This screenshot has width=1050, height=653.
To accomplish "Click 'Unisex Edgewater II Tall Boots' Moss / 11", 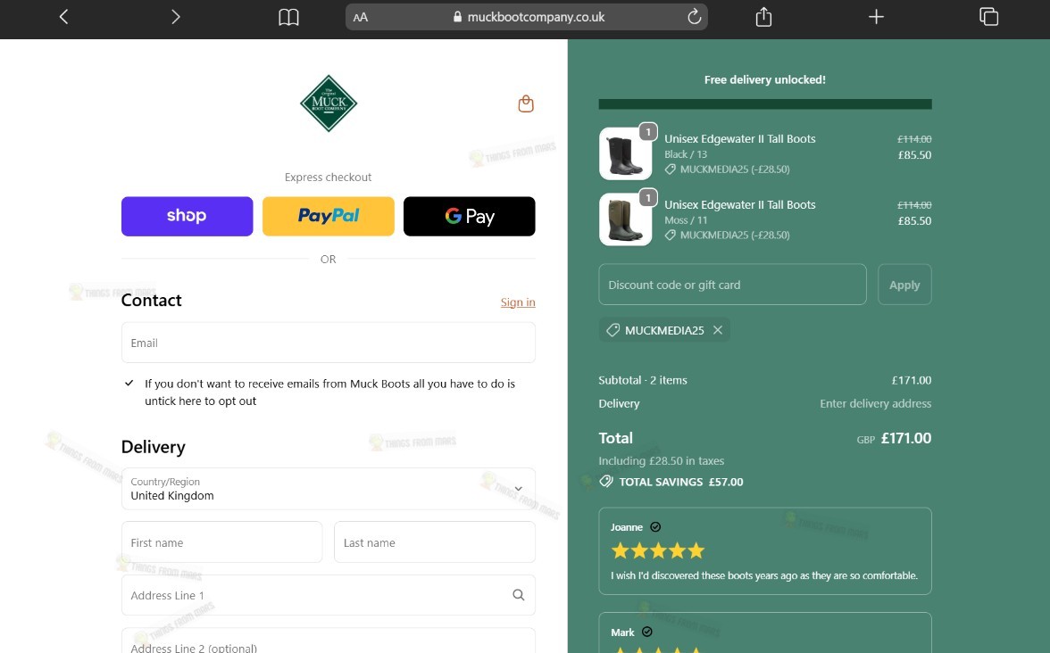I will (x=740, y=205).
